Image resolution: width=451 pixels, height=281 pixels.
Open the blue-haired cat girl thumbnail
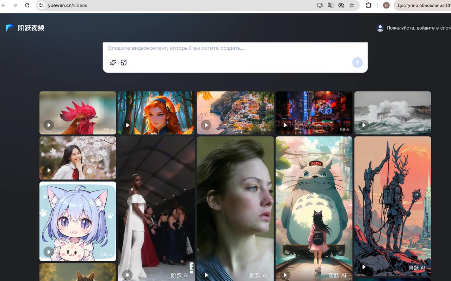[78, 221]
